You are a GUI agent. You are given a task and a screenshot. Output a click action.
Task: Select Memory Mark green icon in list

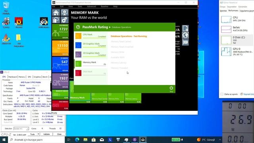click(78, 64)
